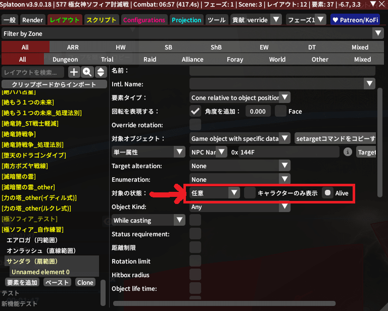Click the info icon next to 144F field
This screenshot has height=311, width=388.
(x=348, y=152)
